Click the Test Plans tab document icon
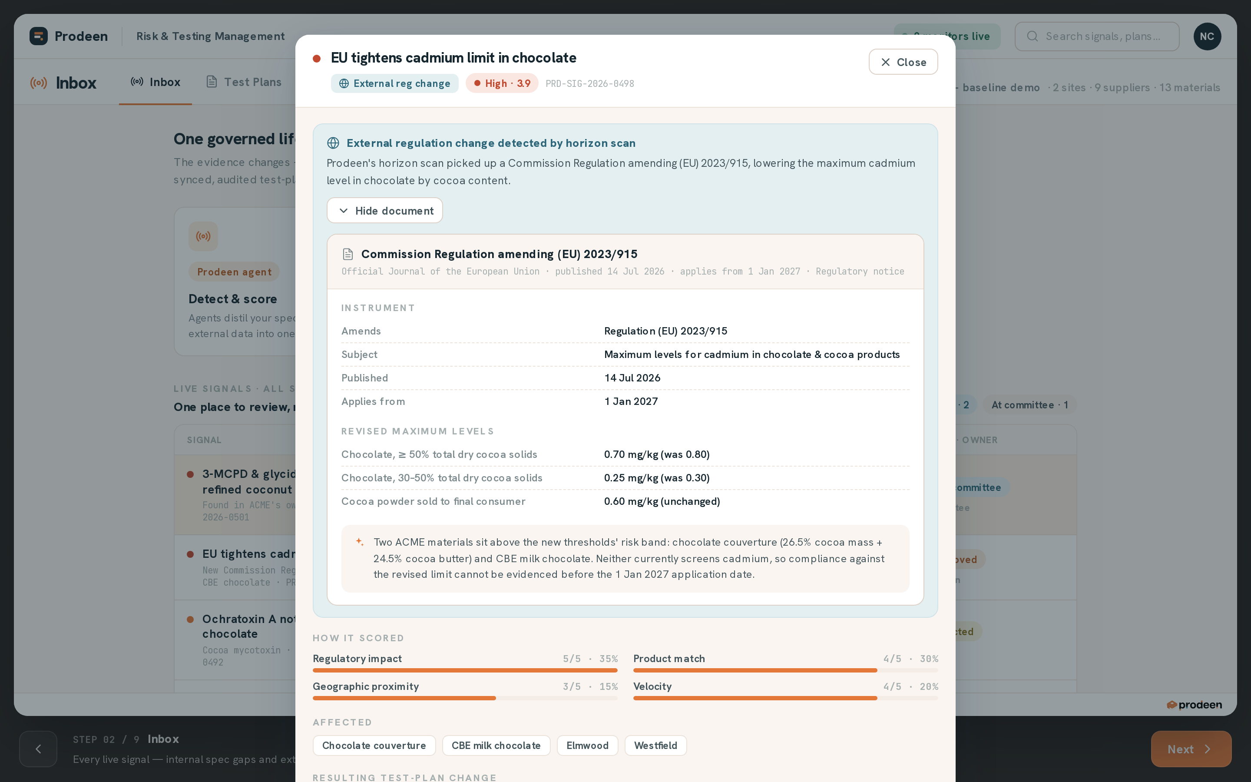The width and height of the screenshot is (1251, 782). 211,82
